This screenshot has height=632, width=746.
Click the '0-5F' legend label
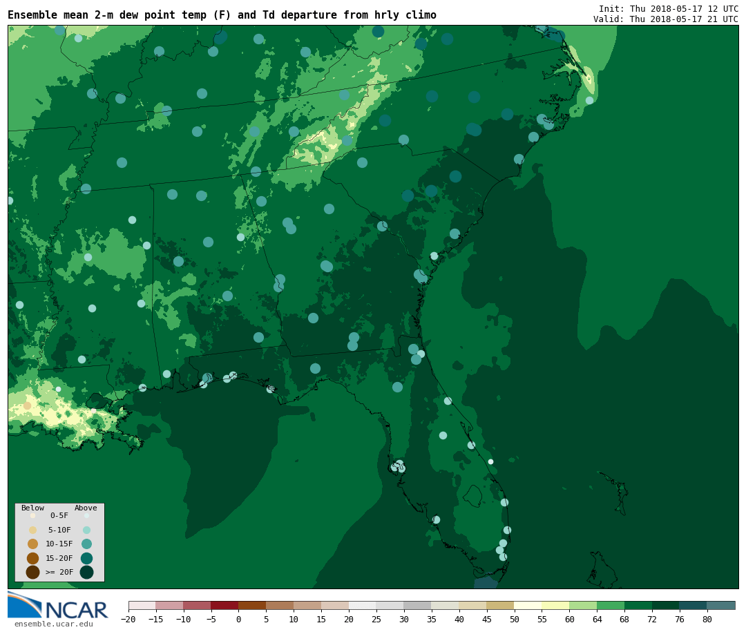tap(59, 515)
